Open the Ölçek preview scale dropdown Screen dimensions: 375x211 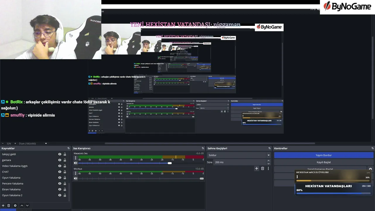click(x=33, y=144)
